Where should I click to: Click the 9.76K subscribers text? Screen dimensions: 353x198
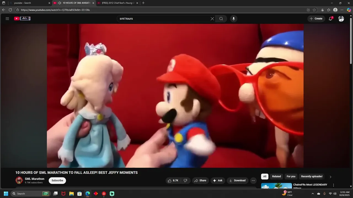click(34, 183)
